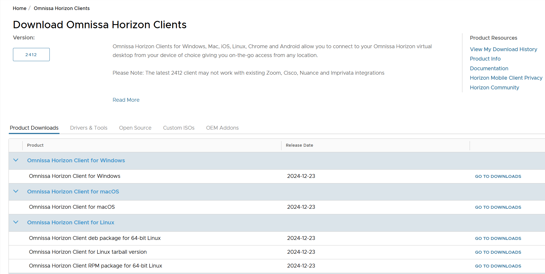
Task: Select 'Omnissa Horizon Client deb package for 64-bit Linux' text
Action: pyautogui.click(x=95, y=238)
